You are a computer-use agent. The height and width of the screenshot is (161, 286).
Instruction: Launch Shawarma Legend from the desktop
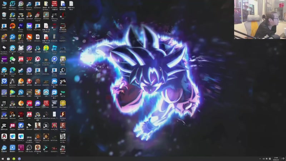38,16
